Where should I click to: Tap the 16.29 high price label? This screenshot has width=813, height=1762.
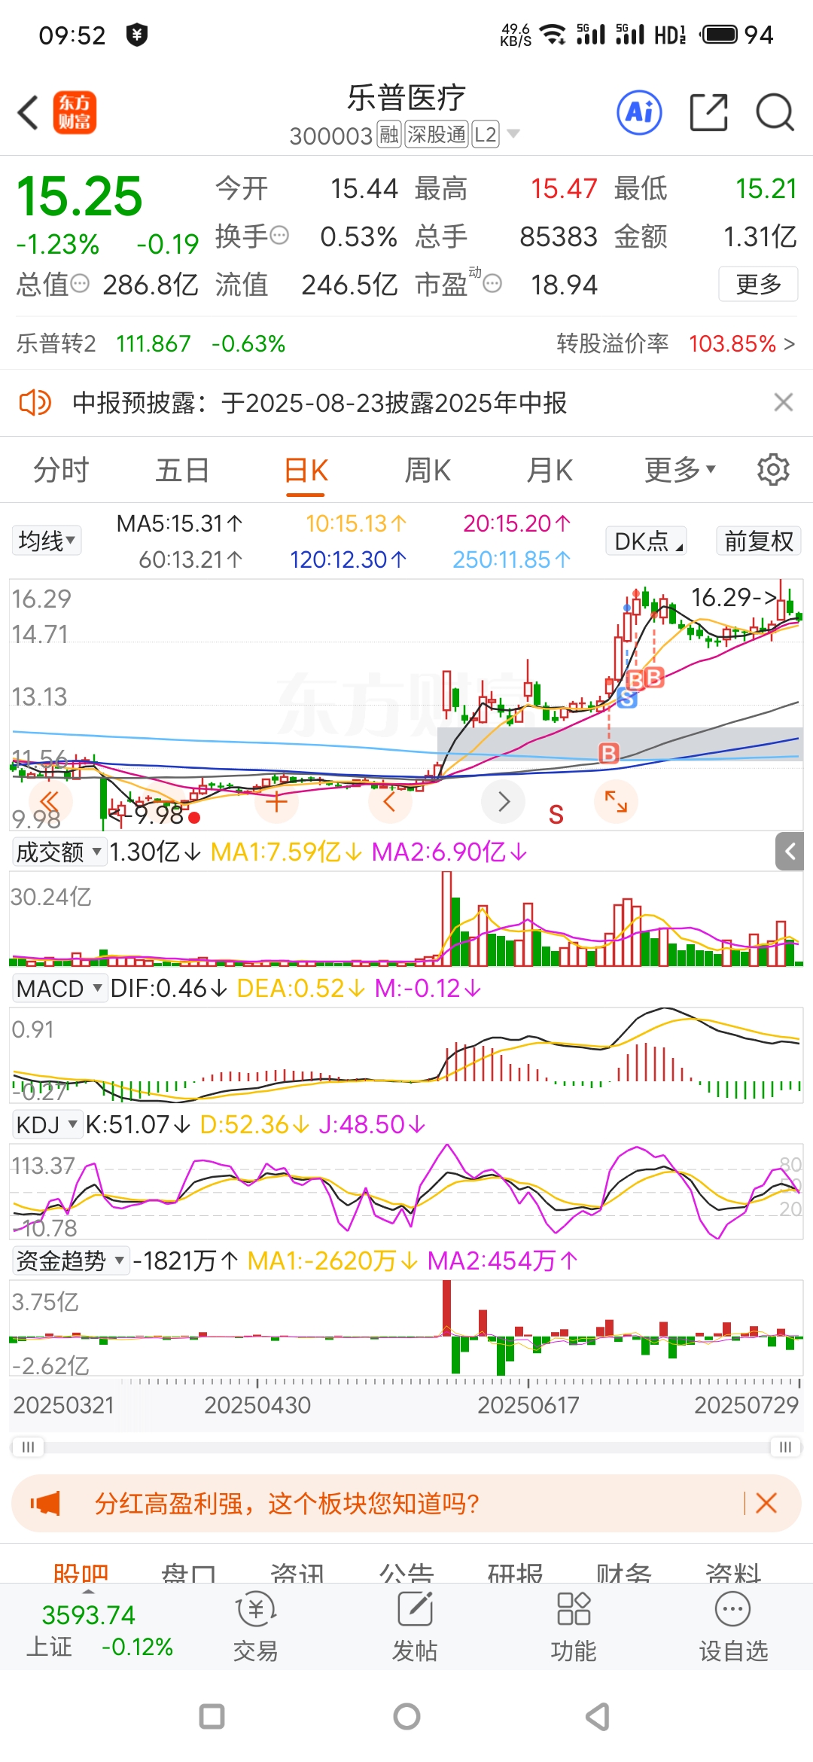[x=734, y=597]
